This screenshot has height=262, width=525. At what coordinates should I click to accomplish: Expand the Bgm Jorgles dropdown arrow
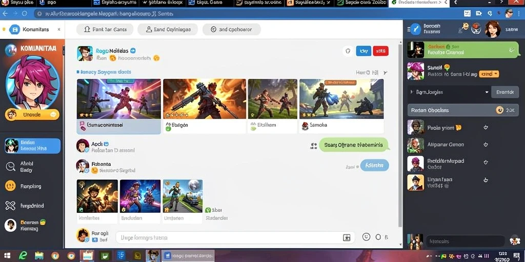pos(487,92)
